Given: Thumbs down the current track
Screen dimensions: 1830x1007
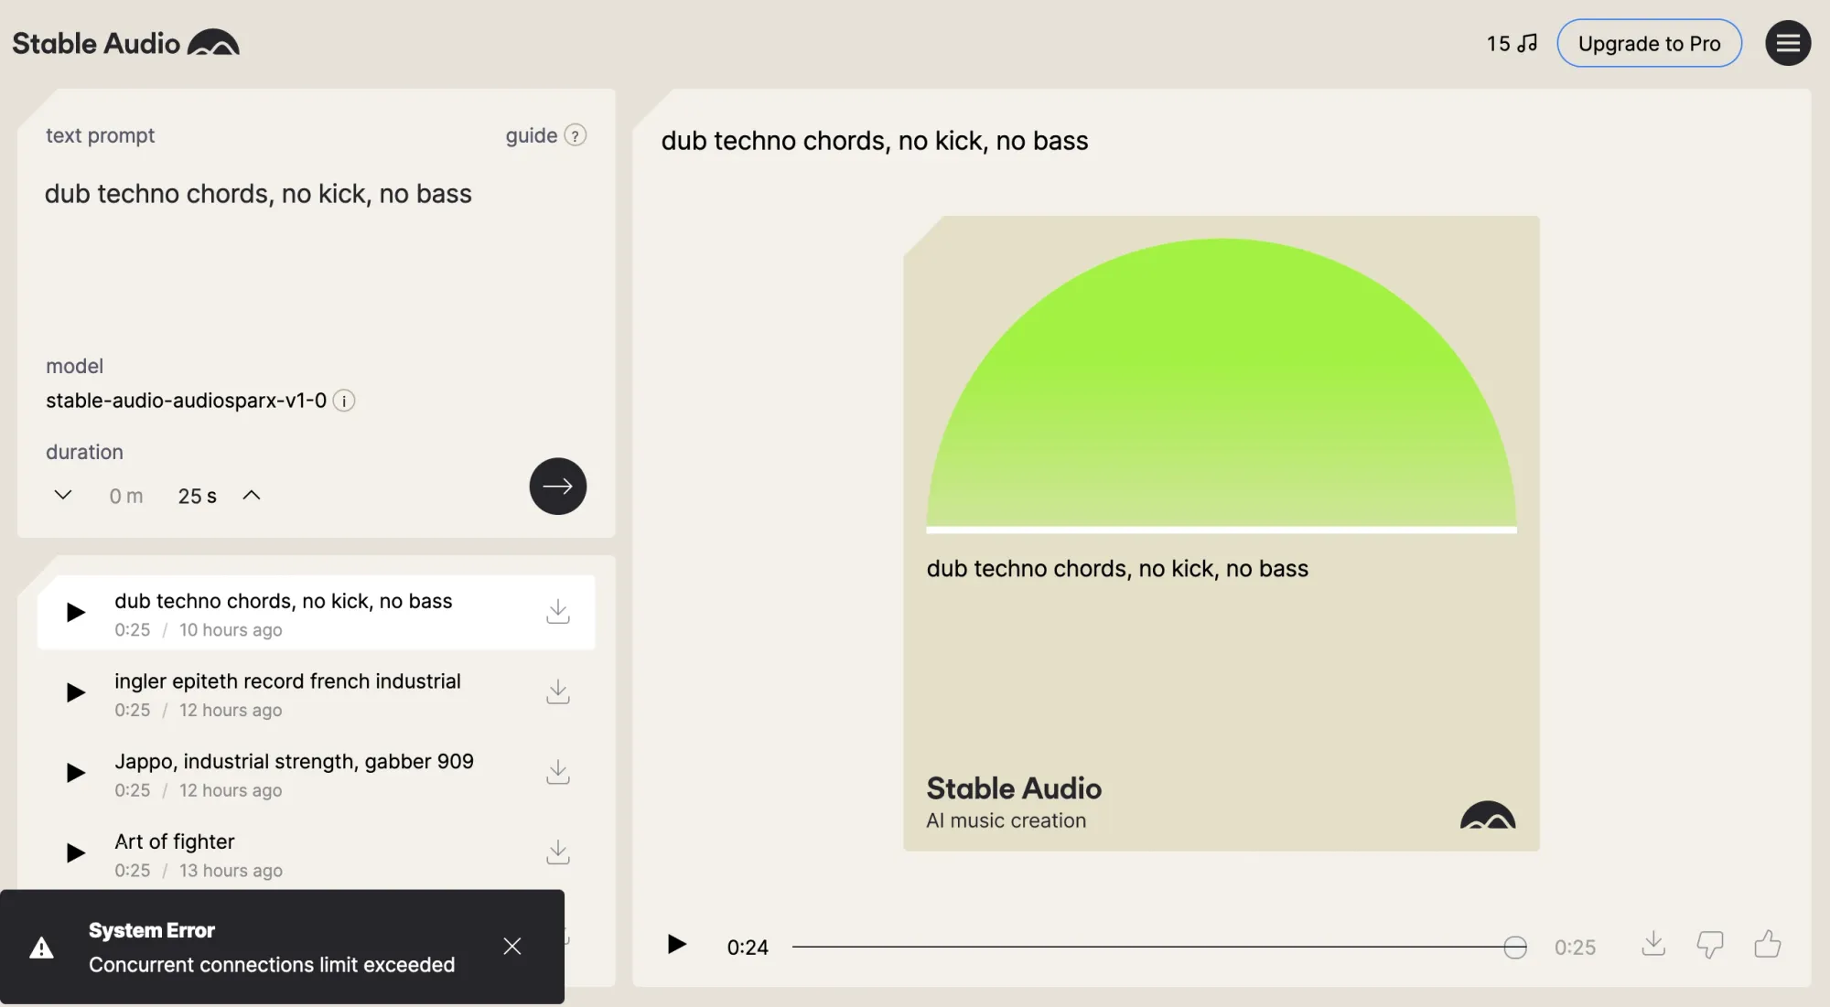Looking at the screenshot, I should 1709,944.
